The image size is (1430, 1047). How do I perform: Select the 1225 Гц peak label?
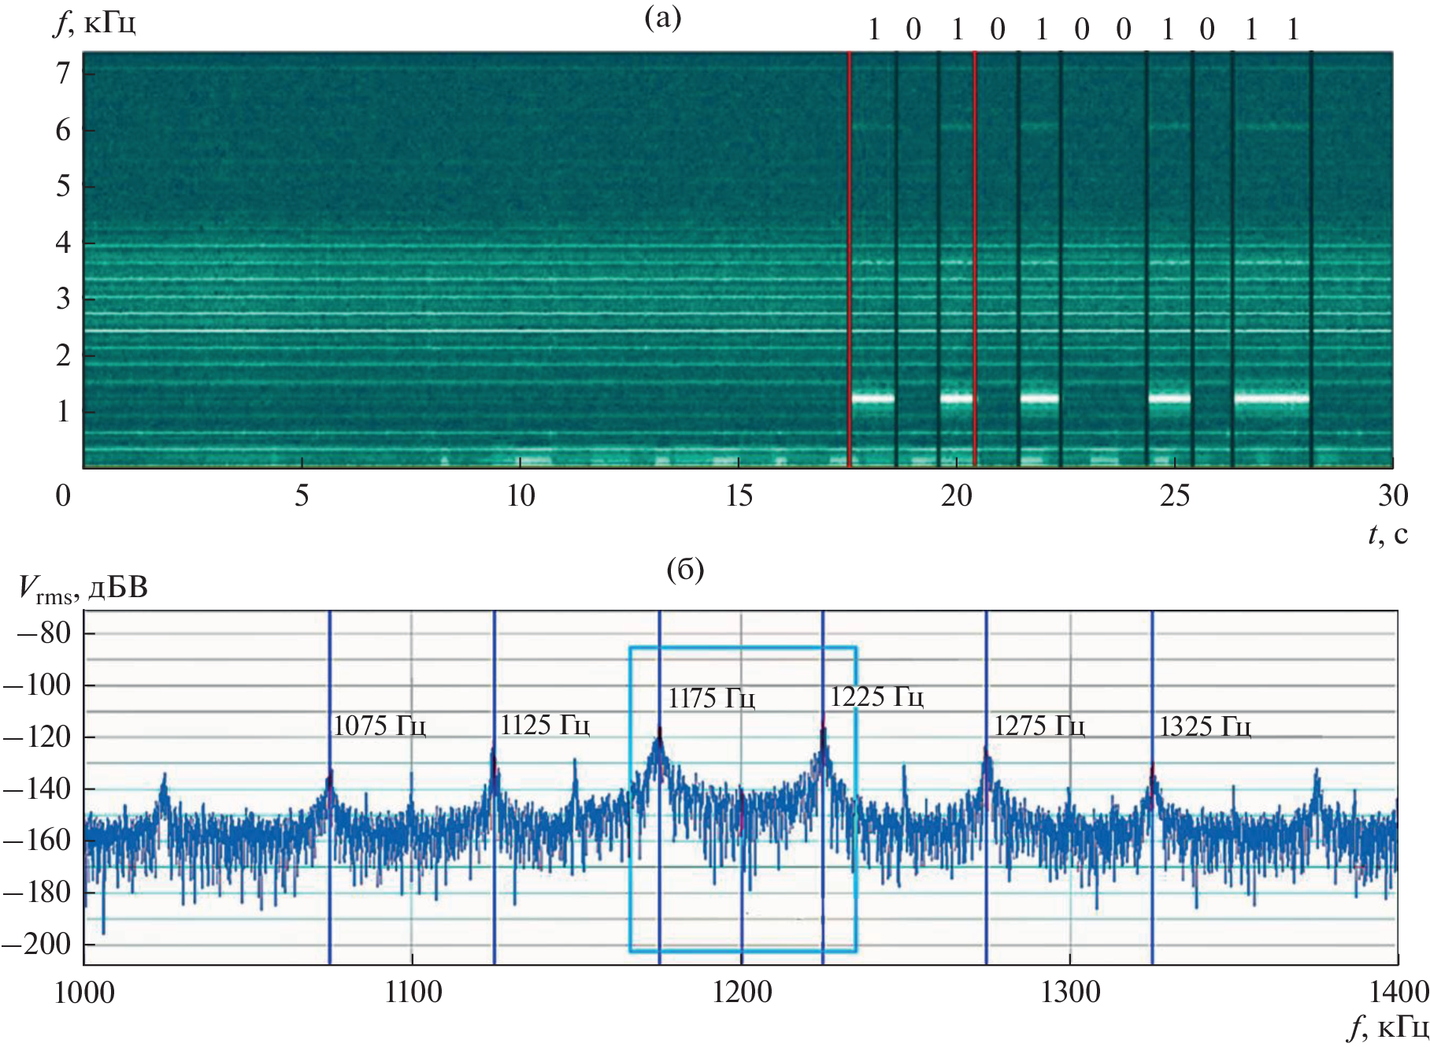[x=877, y=696]
